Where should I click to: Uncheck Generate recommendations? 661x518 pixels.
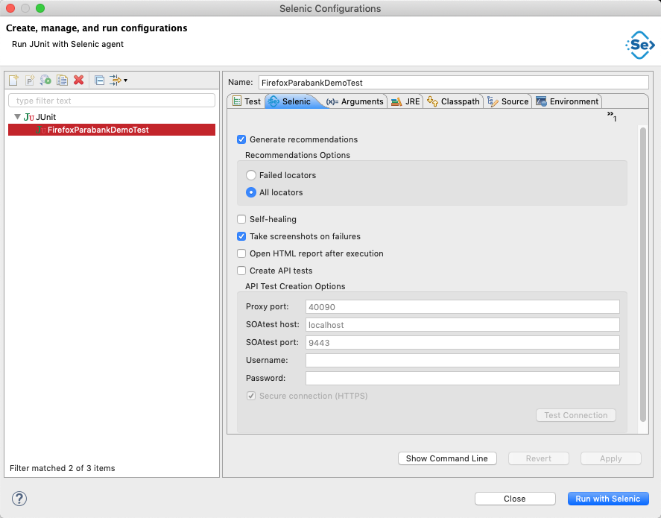[241, 139]
